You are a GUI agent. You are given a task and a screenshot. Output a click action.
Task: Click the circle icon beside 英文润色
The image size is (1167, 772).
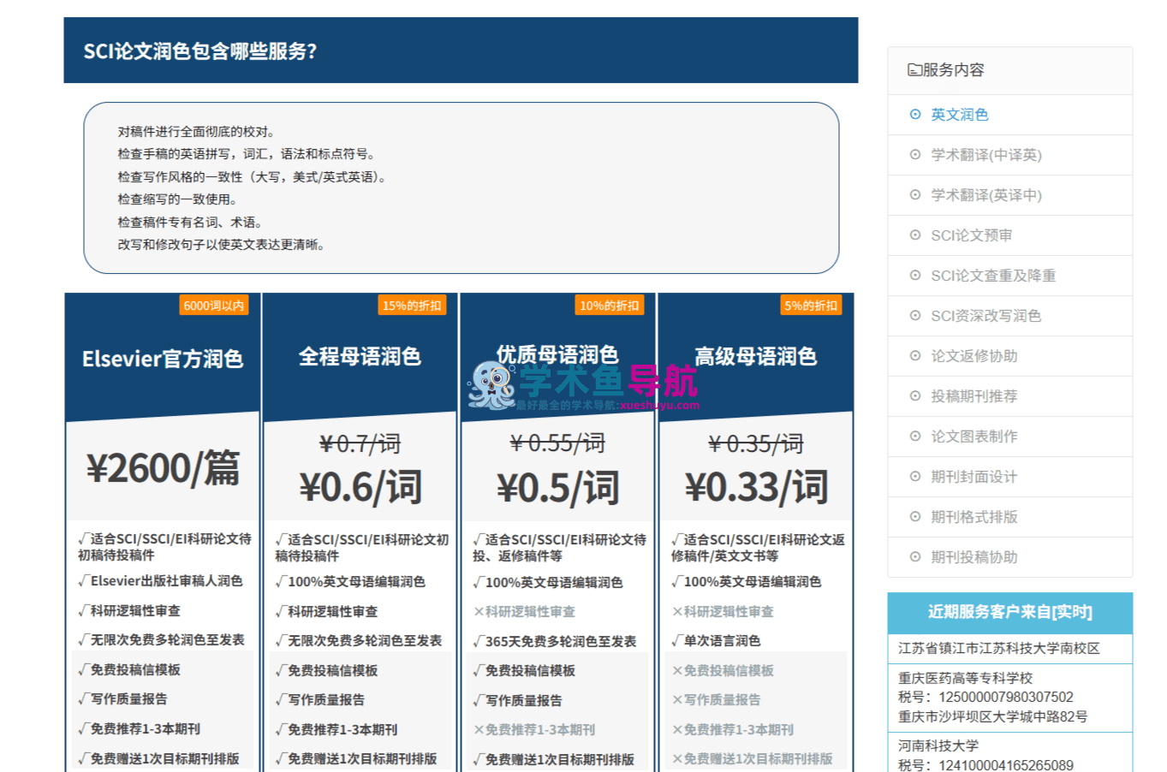915,115
